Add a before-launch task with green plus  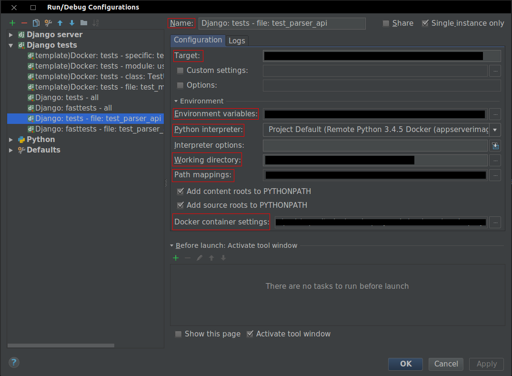coord(176,258)
